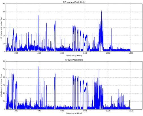Click the 'RPi nodes Peak Hold' chart title
Viewport: 143px width, 116px height.
pos(74,2)
